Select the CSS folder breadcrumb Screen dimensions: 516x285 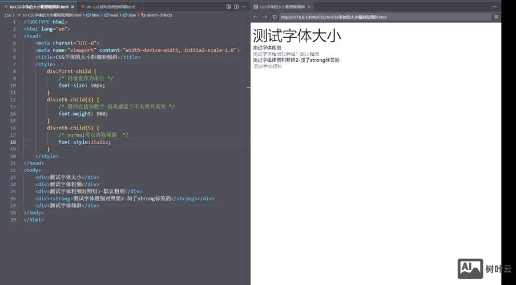7,15
